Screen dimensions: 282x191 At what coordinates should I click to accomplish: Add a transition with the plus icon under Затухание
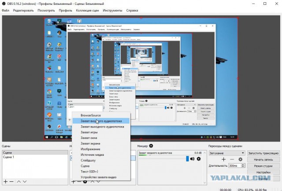point(223,159)
